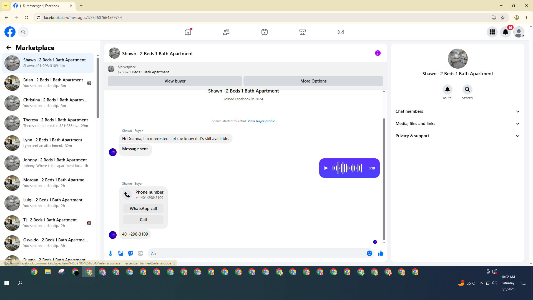Open the Windows notification center
The image size is (533, 300).
524,283
